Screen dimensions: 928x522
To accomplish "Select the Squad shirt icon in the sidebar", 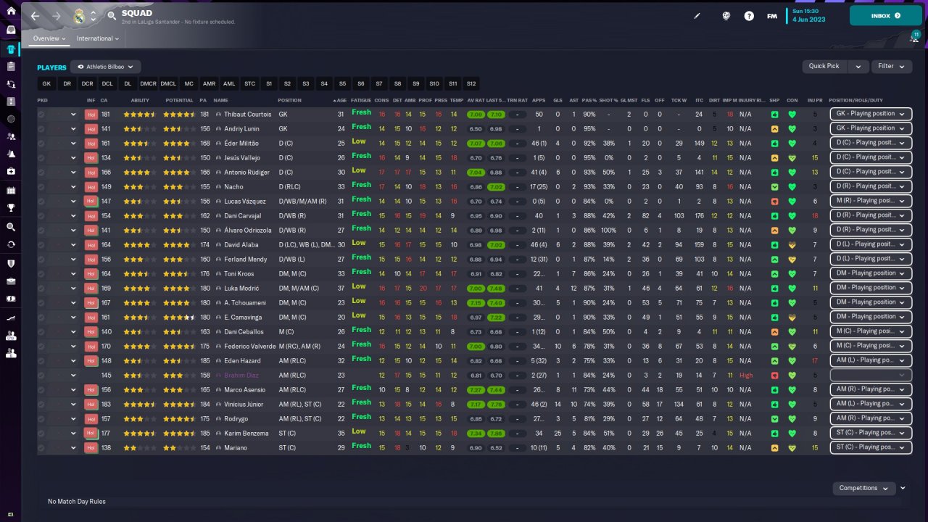I will [x=11, y=49].
